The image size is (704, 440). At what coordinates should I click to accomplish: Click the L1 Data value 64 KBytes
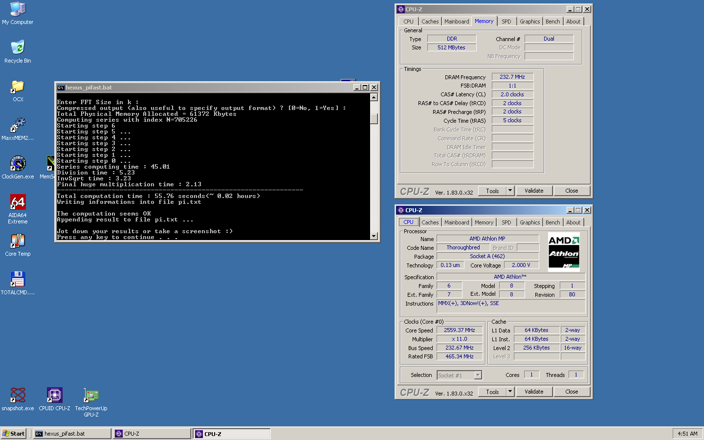tap(536, 330)
